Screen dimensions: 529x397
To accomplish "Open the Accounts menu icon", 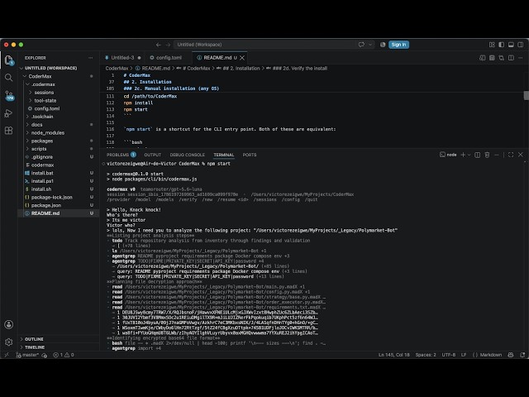I will [x=9, y=324].
